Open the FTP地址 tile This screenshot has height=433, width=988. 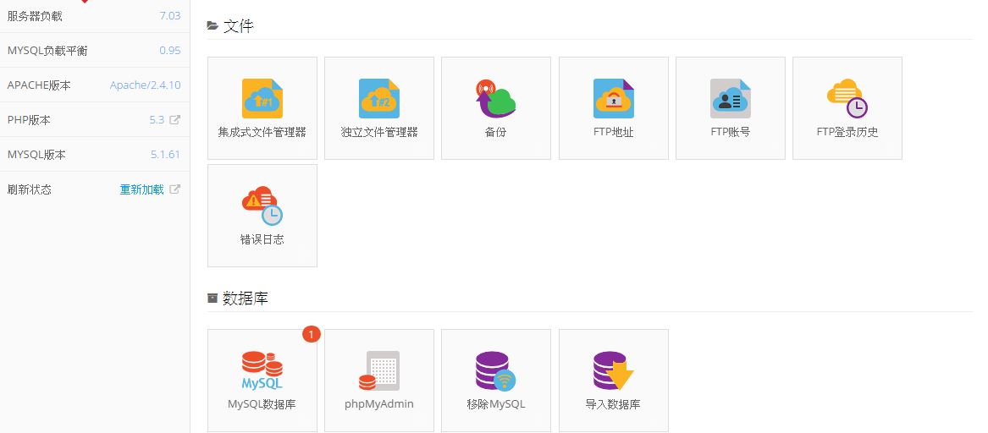(x=614, y=108)
